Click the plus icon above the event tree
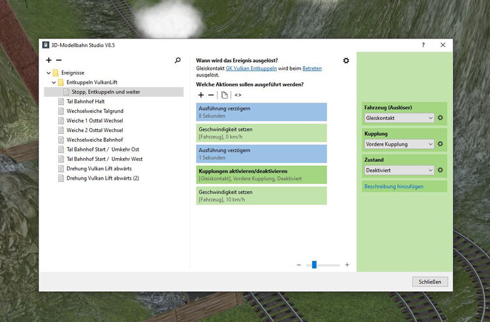 (49, 61)
